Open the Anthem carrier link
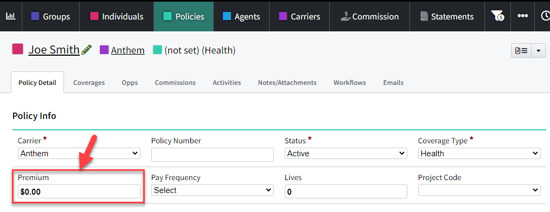Screen dimensions: 550x212 click(x=127, y=50)
